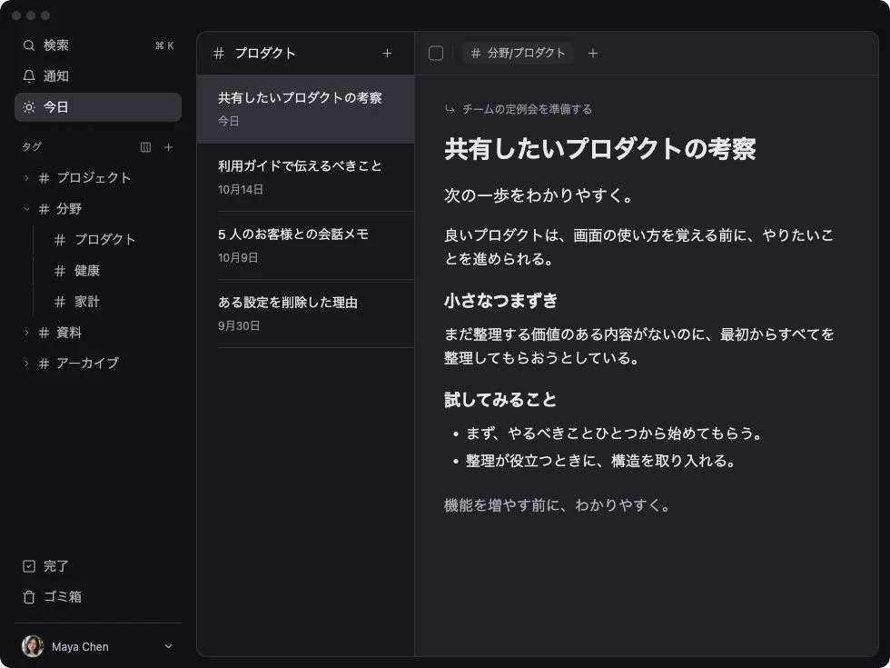Open note 5 人のお客様との会話メモ
The image size is (890, 668).
[x=305, y=245]
